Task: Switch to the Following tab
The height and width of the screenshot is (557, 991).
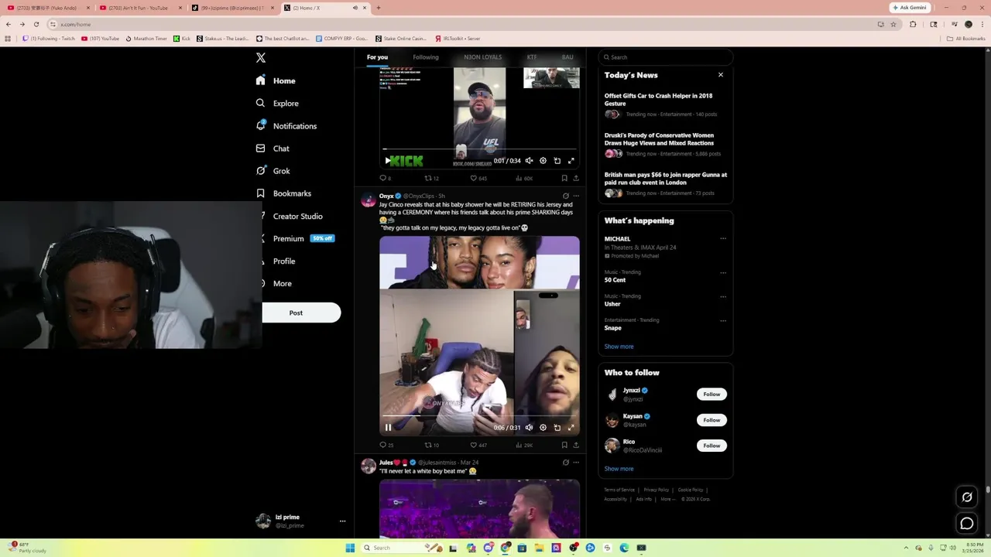Action: click(425, 57)
